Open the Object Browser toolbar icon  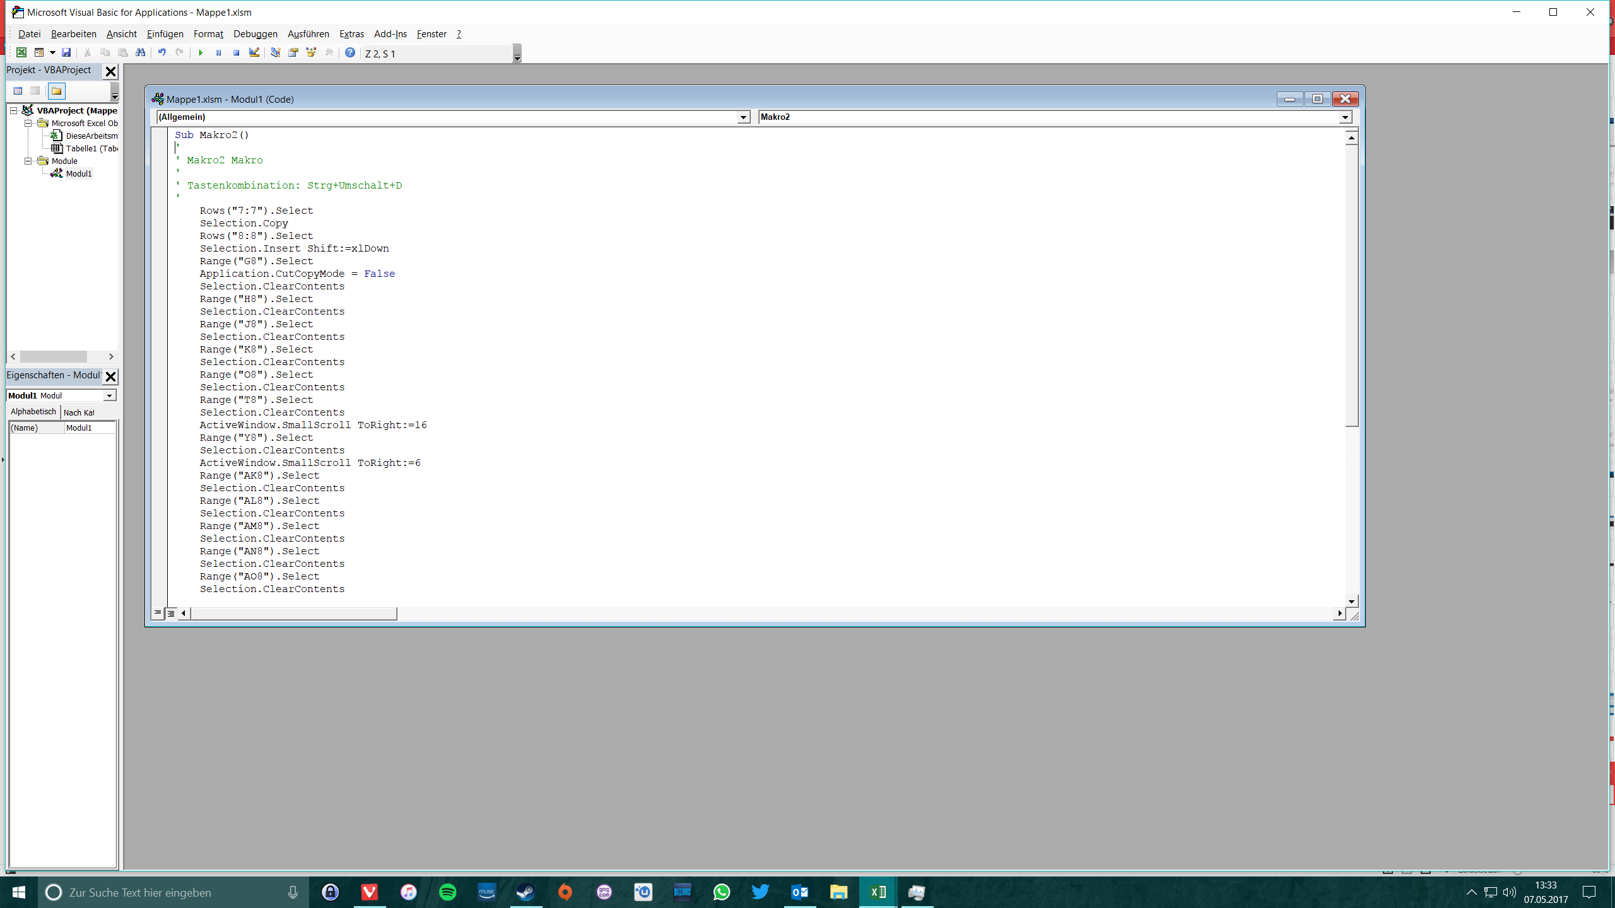tap(311, 53)
